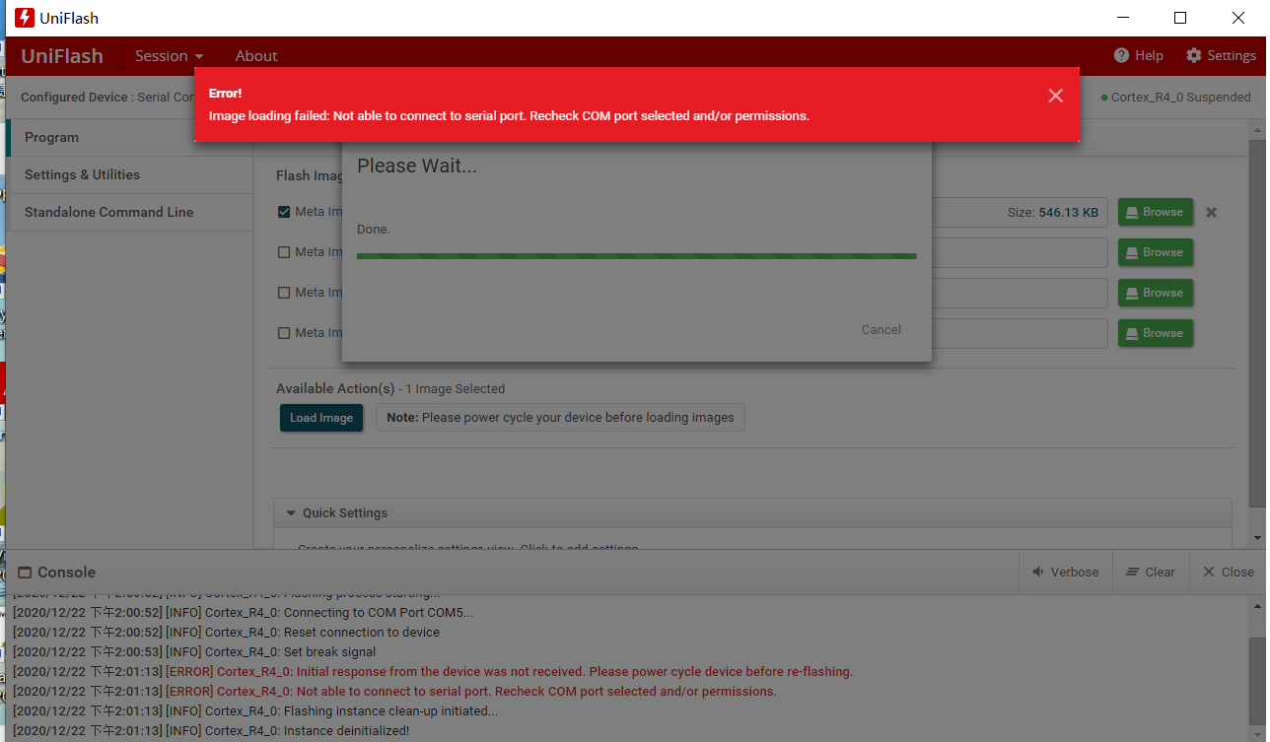
Task: Click the 'Instance deinitialized!' log line
Action: tap(211, 731)
